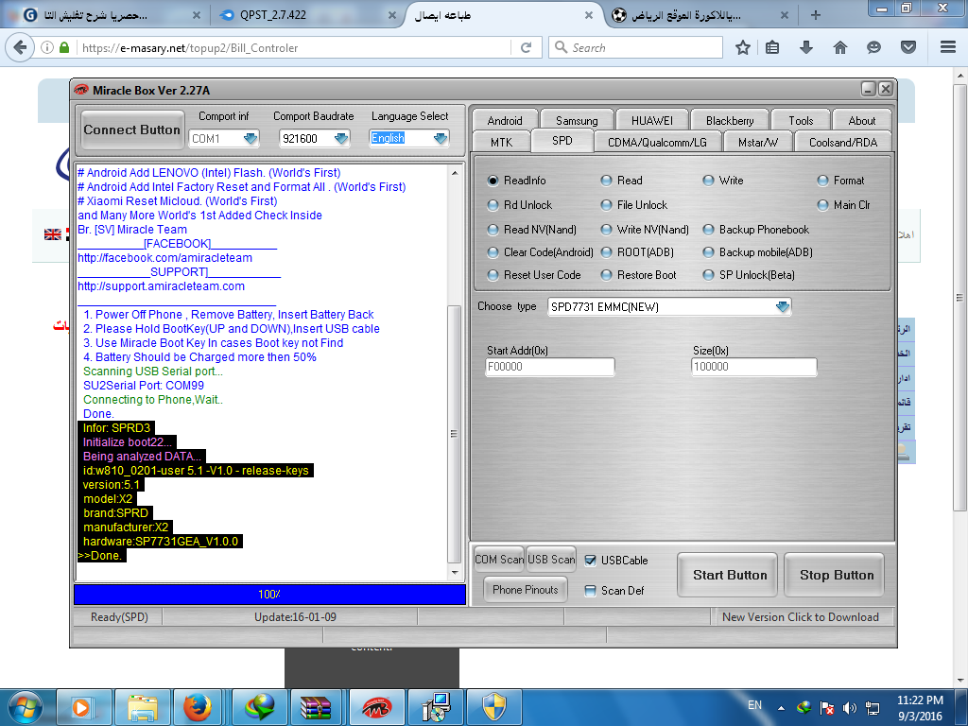The height and width of the screenshot is (726, 968).
Task: Open the bookmarks list icon in Firefox toolbar
Action: pos(772,47)
